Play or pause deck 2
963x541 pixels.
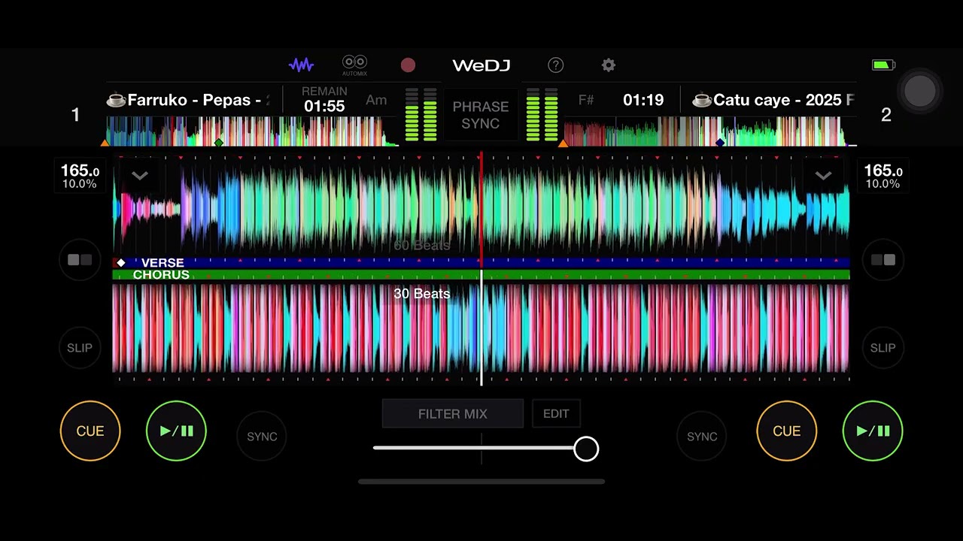(x=873, y=431)
